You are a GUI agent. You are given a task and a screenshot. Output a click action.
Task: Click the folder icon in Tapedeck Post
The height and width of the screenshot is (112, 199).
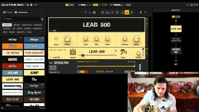(x=131, y=62)
